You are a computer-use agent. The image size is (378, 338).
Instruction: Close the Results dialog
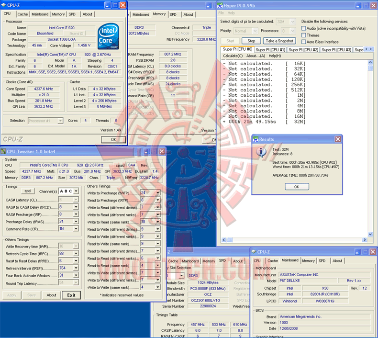click(338, 139)
